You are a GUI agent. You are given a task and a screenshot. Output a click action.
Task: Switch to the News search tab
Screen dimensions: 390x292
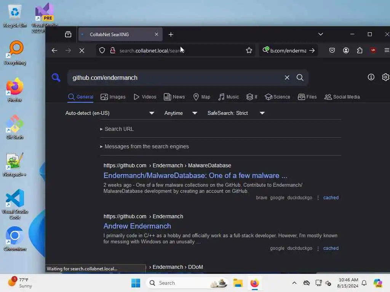tap(174, 97)
